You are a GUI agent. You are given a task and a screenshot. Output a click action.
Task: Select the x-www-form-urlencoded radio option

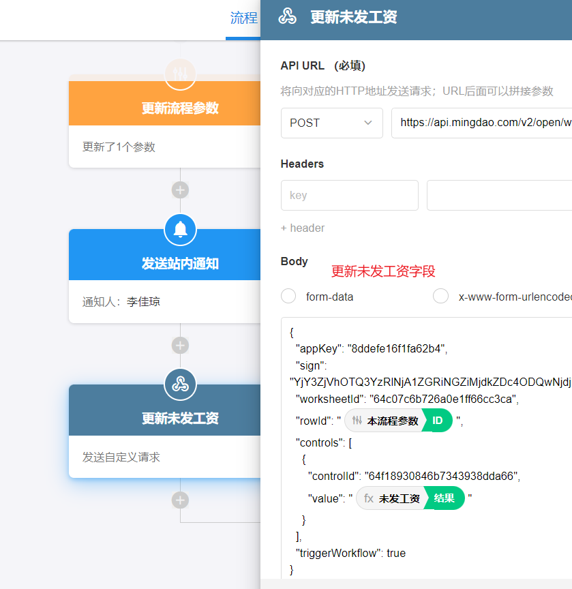pos(441,296)
